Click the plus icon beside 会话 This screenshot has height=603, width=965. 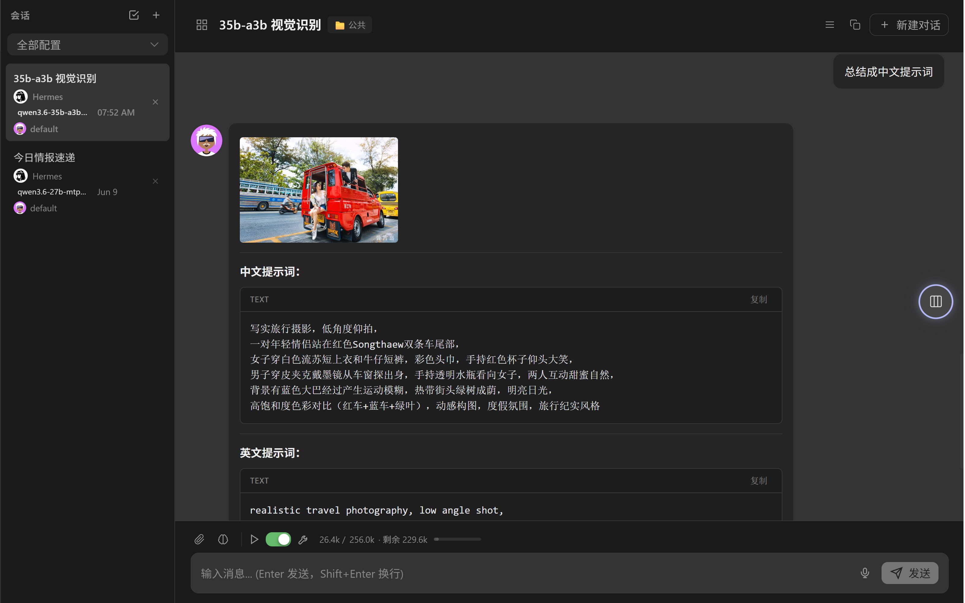tap(156, 15)
